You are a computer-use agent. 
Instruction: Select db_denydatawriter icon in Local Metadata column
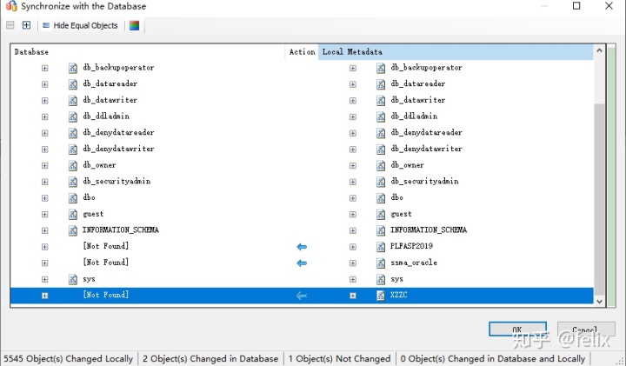click(381, 150)
